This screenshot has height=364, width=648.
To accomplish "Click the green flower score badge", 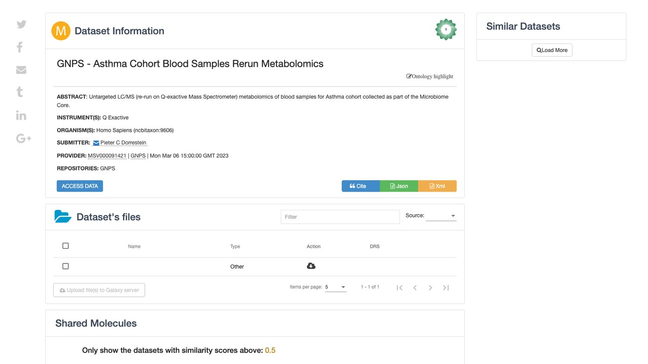I will click(446, 29).
